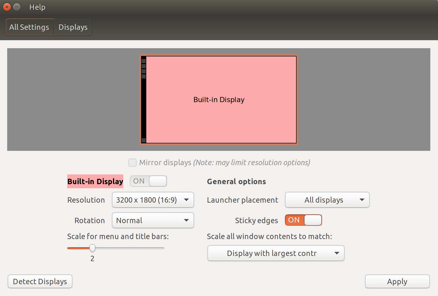Click the General options heading

click(x=236, y=181)
